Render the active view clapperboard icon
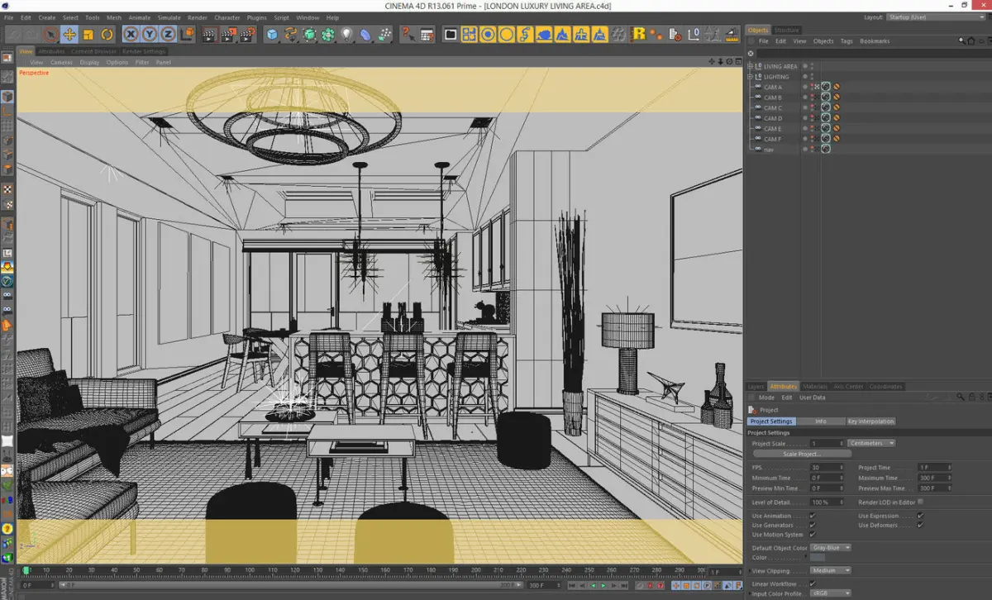This screenshot has width=992, height=600. point(209,35)
